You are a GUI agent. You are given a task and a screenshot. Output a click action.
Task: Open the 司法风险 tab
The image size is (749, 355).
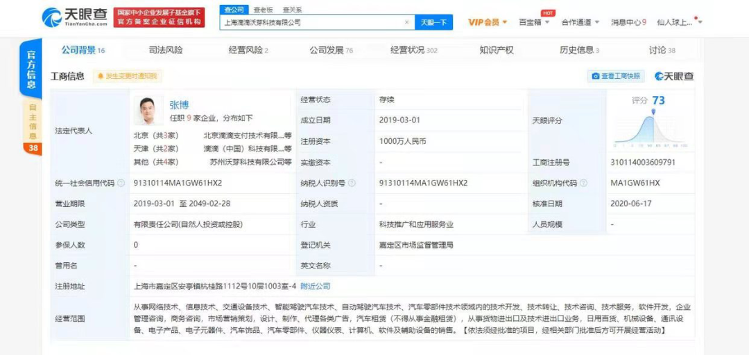click(x=165, y=50)
